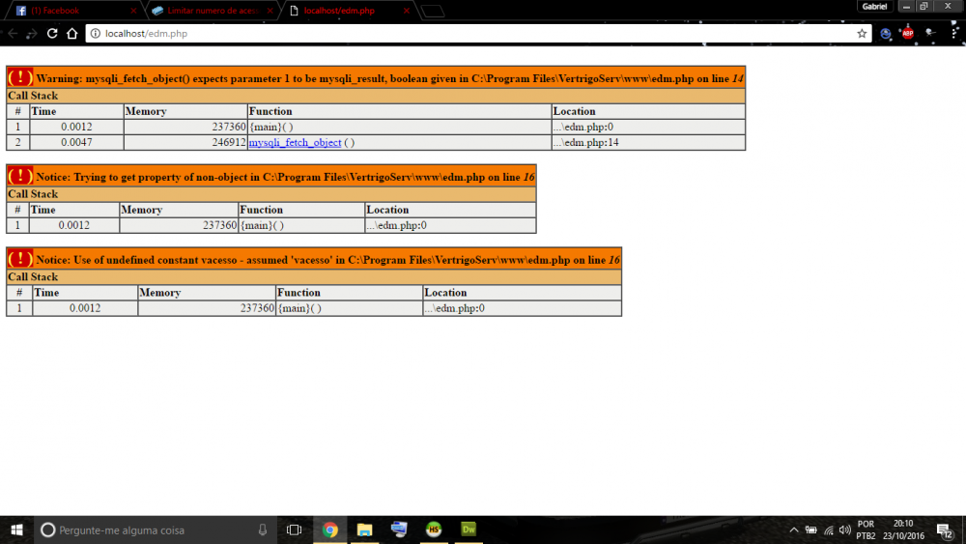966x544 pixels.
Task: Click the error icon of the undefined constant notice
Action: click(20, 259)
